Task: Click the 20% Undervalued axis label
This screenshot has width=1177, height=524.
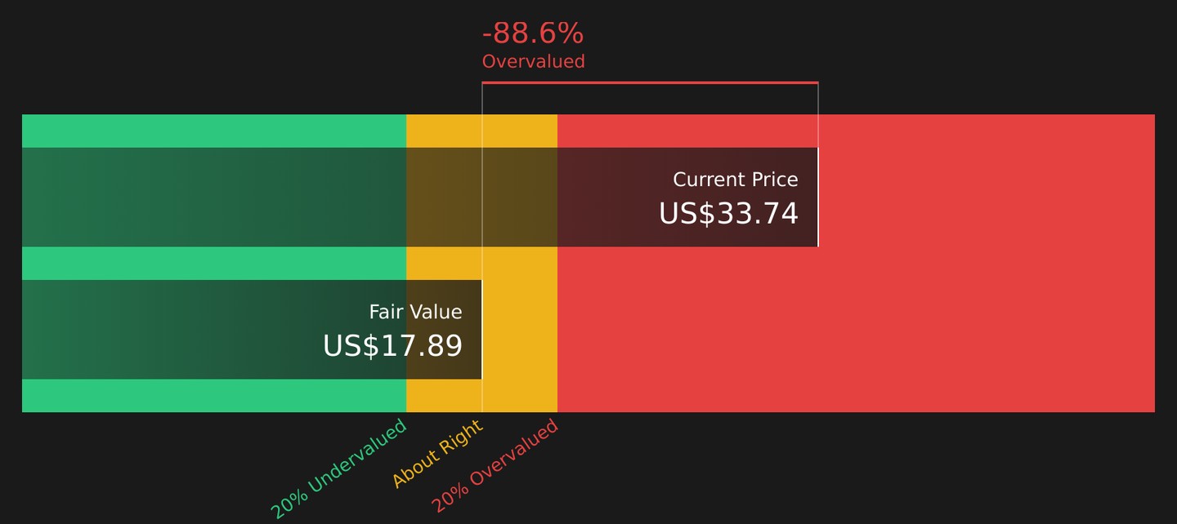Action: point(338,468)
